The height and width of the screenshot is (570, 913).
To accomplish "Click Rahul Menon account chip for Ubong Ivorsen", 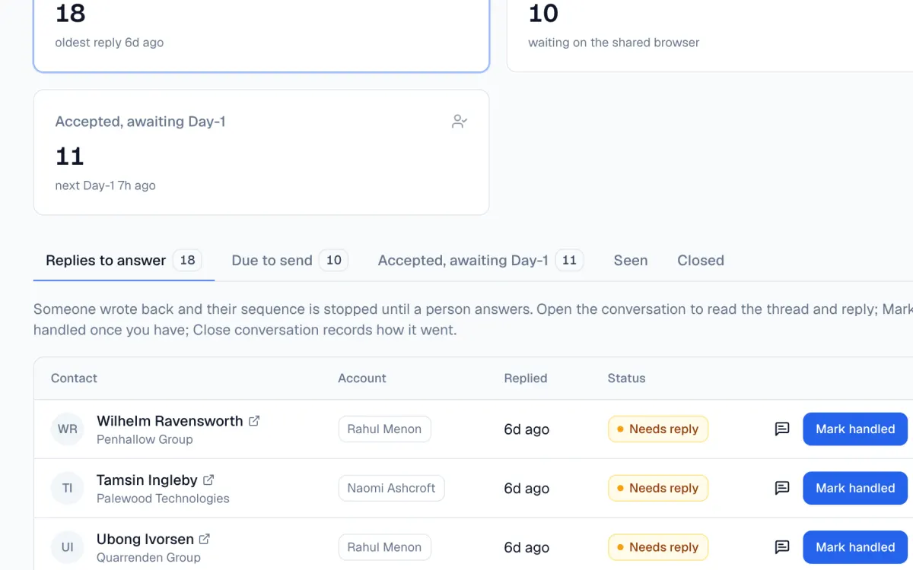I will pos(384,547).
